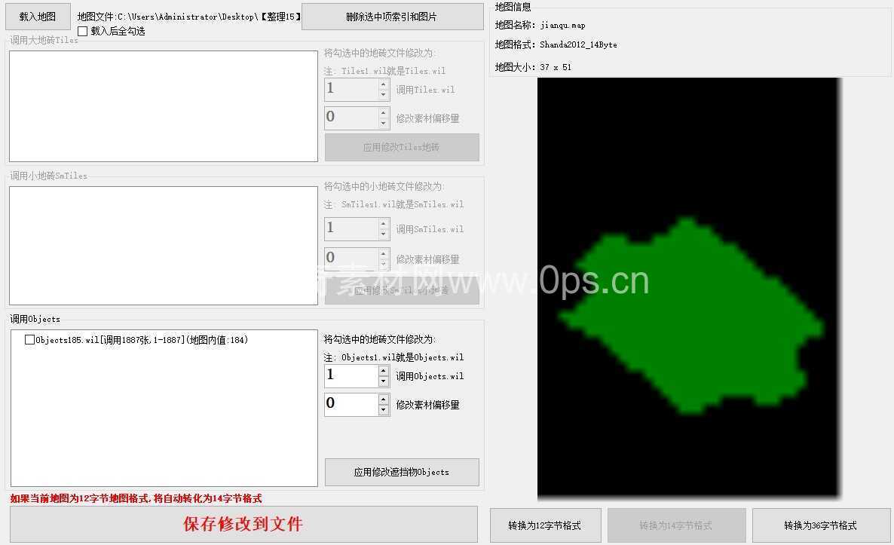Click 应用修改遮挡物Objects button

402,472
